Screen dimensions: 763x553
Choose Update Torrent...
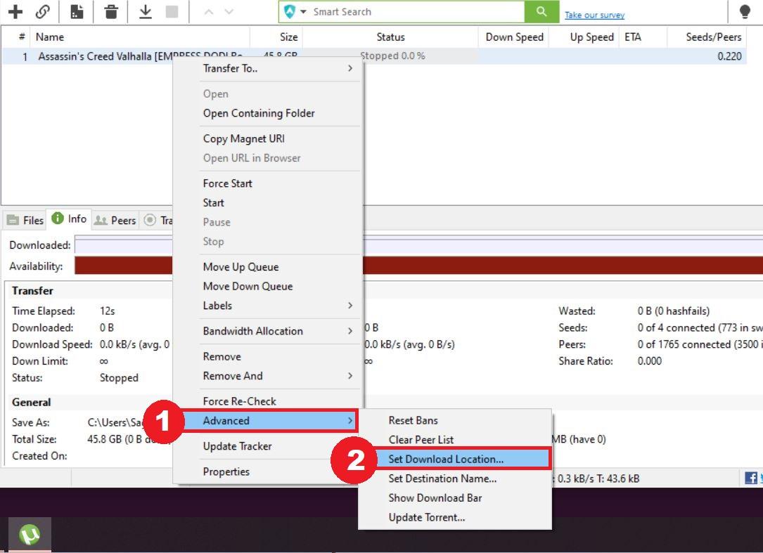(x=454, y=517)
